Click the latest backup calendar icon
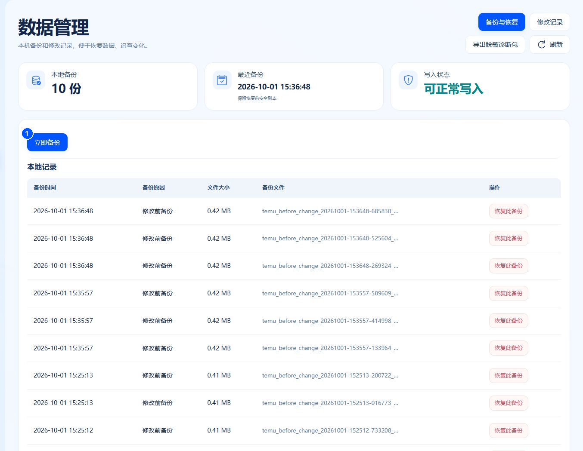This screenshot has width=583, height=451. (222, 80)
